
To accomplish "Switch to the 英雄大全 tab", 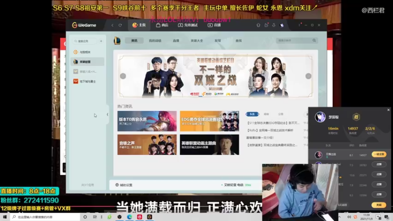I will [197, 41].
